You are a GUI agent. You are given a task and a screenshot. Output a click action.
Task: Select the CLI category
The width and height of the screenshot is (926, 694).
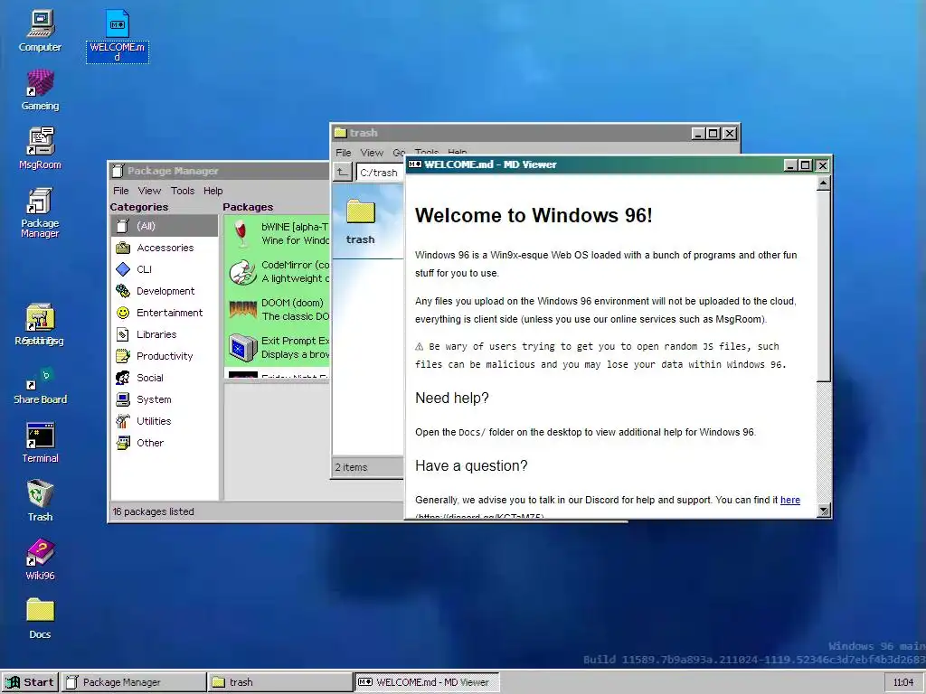tap(165, 269)
